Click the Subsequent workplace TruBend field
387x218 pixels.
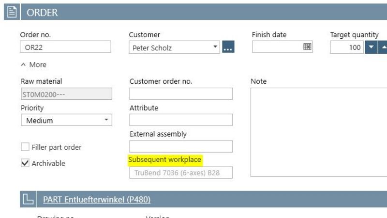coord(181,172)
